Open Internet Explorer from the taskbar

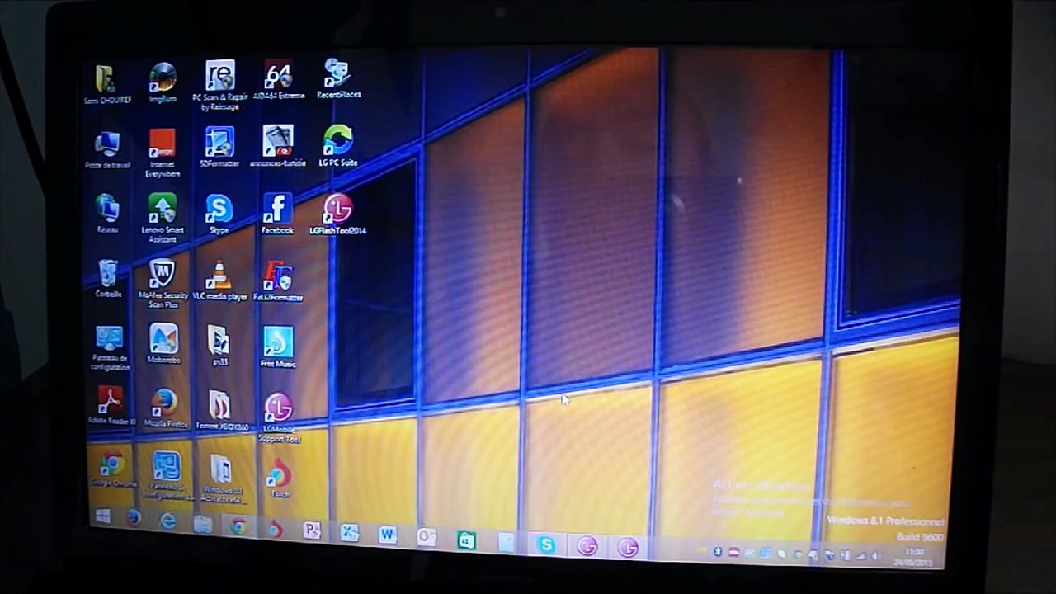pos(168,521)
